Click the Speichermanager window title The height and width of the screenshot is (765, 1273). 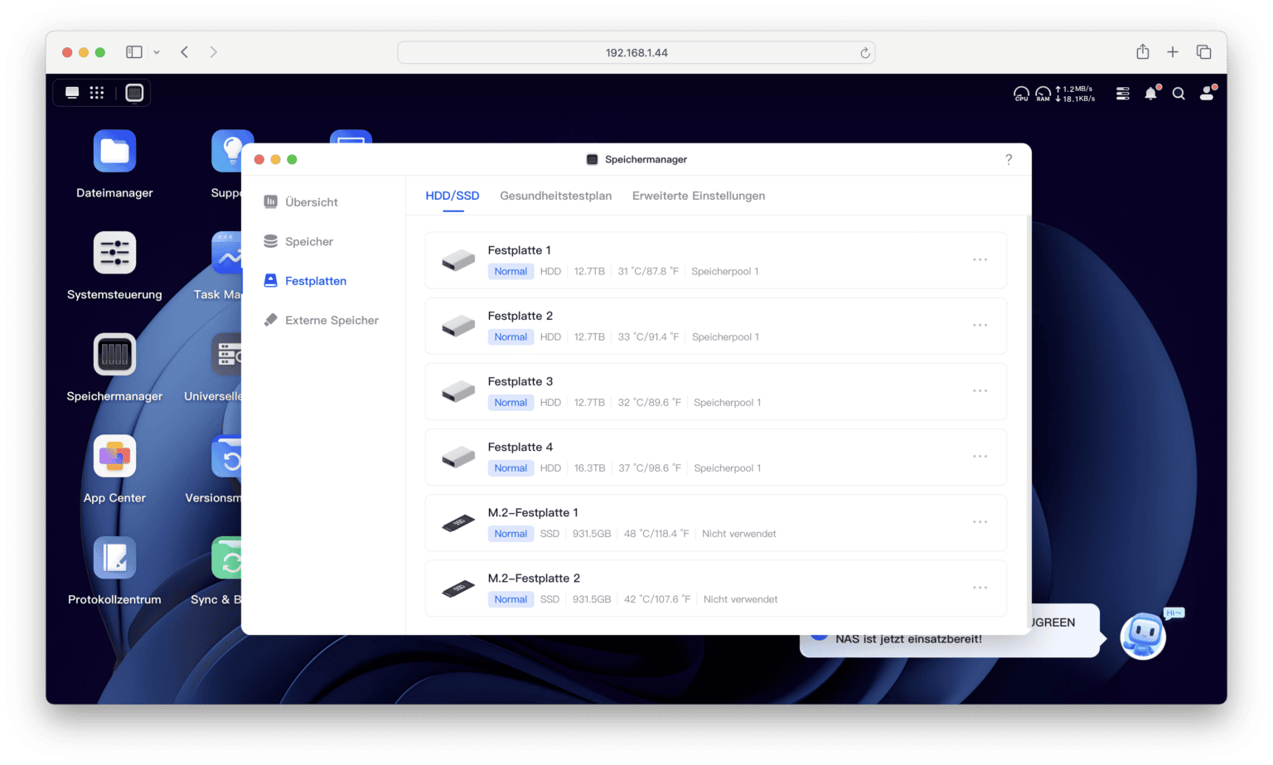click(646, 159)
